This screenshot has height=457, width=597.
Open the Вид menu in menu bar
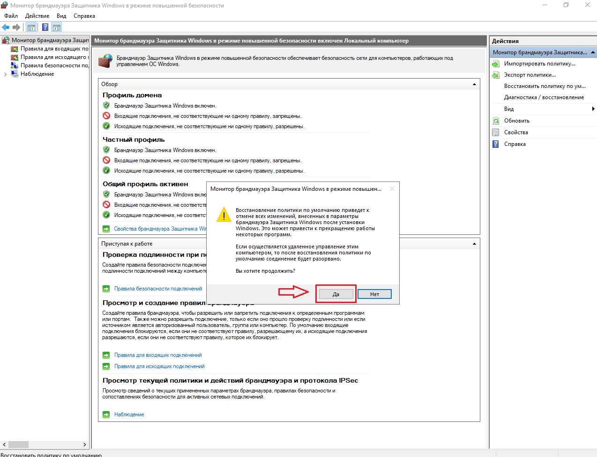(x=61, y=16)
